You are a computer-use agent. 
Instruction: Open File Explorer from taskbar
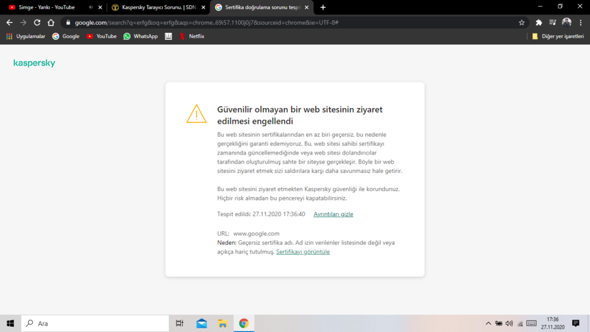pos(222,323)
